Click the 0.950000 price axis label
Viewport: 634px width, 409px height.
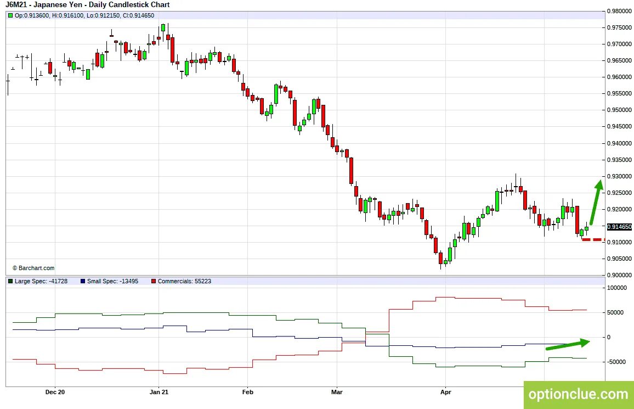pos(619,110)
